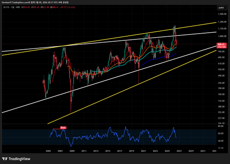Viewport: 230px width, 164px height.
Task: Click the -47.77 (-5.21%) change value
Action: 67,7
